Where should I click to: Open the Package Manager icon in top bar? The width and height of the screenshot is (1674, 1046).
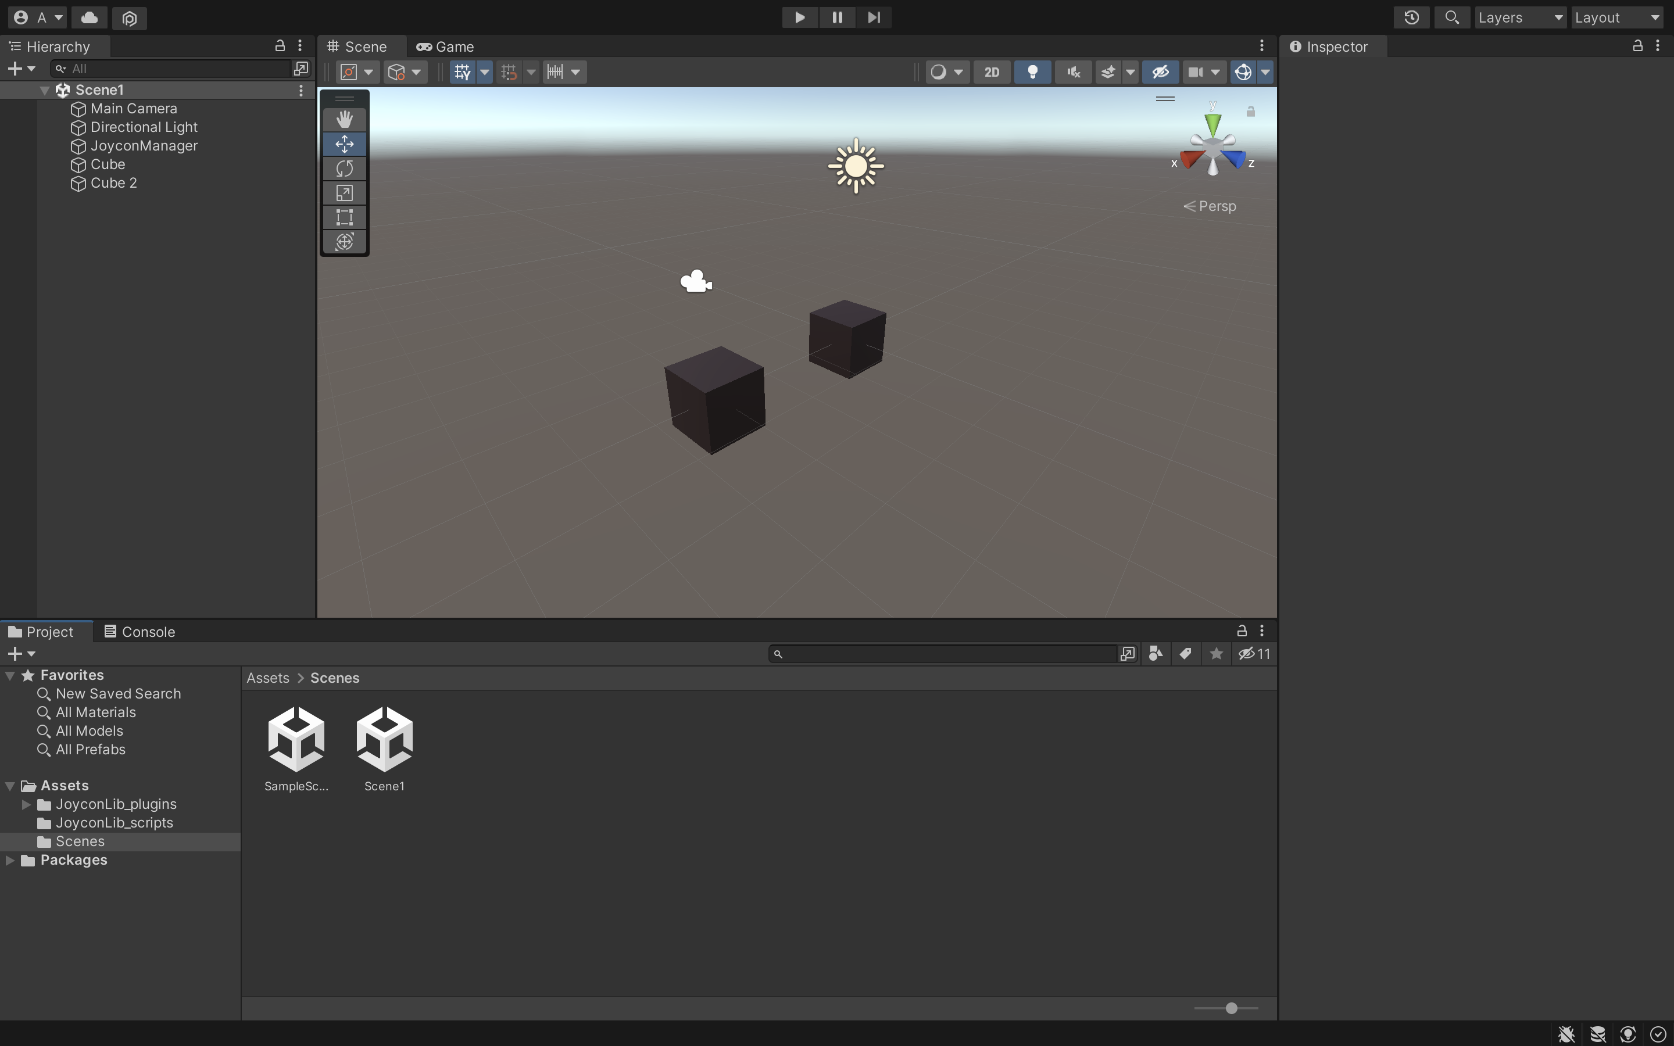click(130, 18)
